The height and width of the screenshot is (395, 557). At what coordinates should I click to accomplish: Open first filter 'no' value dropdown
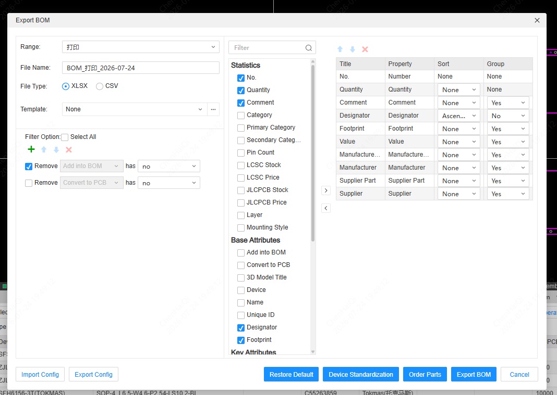click(x=169, y=166)
